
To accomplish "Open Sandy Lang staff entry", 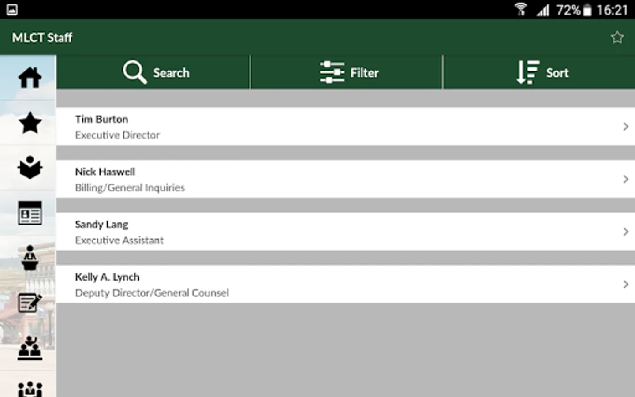I will point(345,232).
